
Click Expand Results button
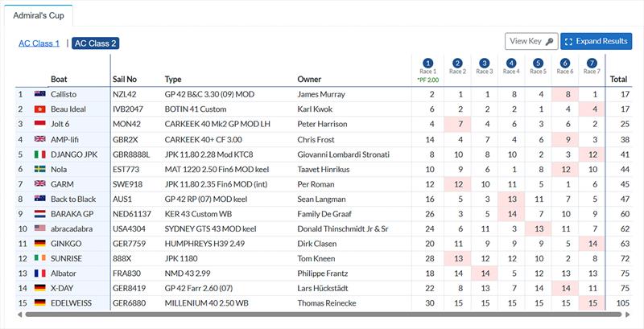pos(596,42)
